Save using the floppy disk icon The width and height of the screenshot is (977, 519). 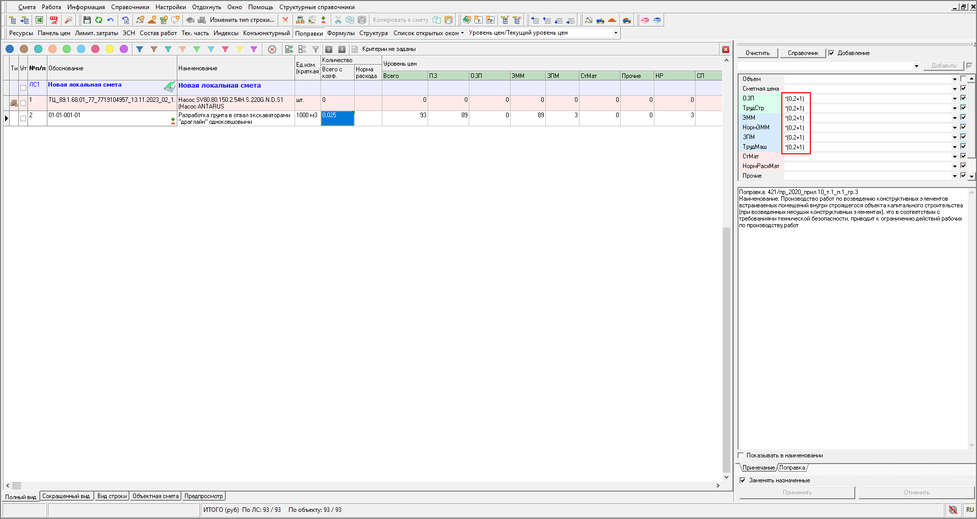click(x=87, y=20)
